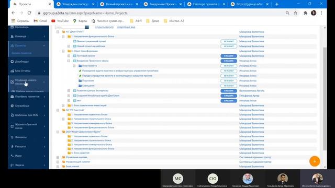Click В РАБОТЕ badge of Тестовый проект
Image resolution: width=335 pixels, height=188 pixels.
[x=229, y=56]
